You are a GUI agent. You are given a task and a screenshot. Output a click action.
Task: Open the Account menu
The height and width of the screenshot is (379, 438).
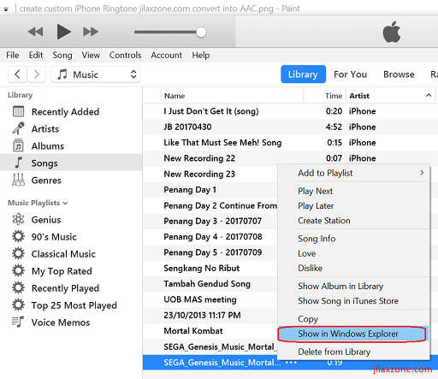point(167,55)
